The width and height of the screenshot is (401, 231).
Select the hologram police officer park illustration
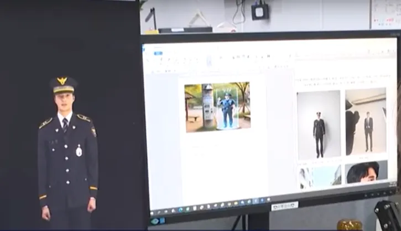[x=217, y=107]
